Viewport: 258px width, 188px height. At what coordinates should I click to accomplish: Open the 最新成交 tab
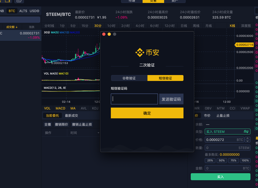[71, 115]
